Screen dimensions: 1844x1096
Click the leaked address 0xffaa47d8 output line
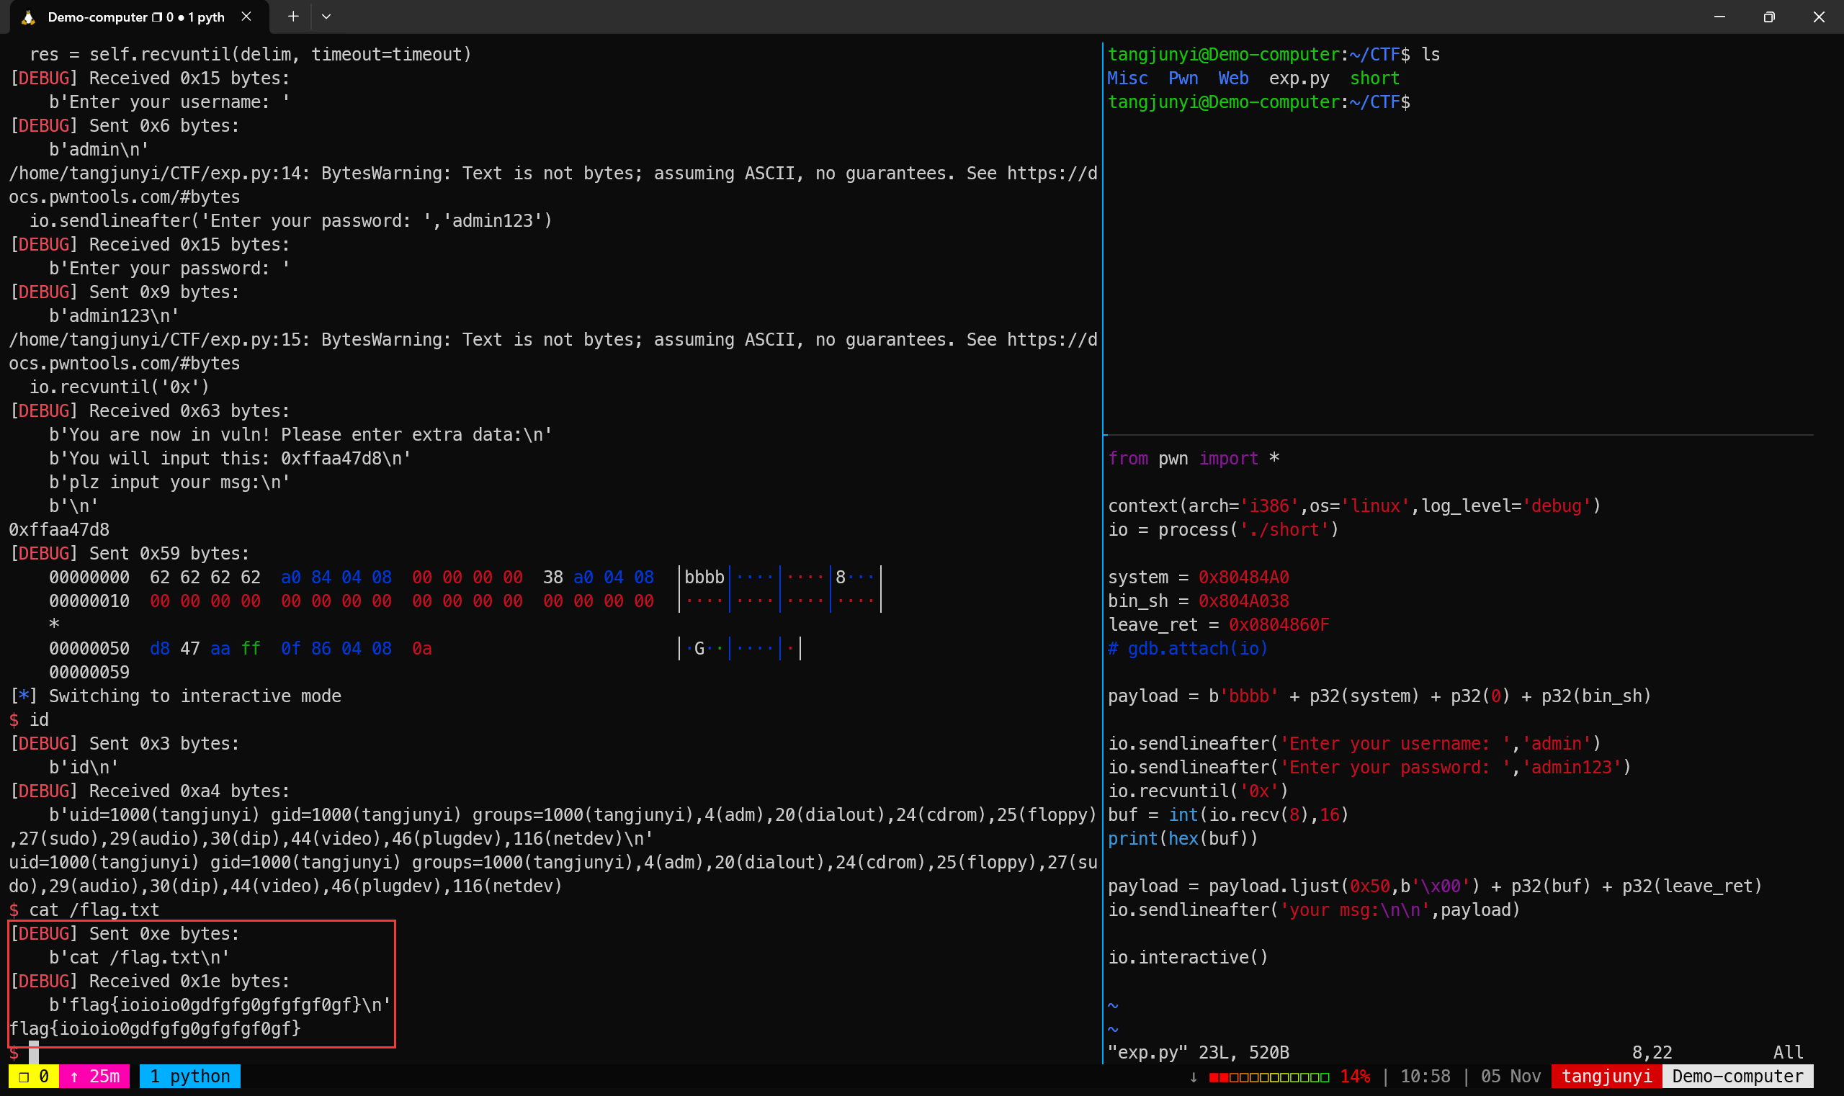59,529
